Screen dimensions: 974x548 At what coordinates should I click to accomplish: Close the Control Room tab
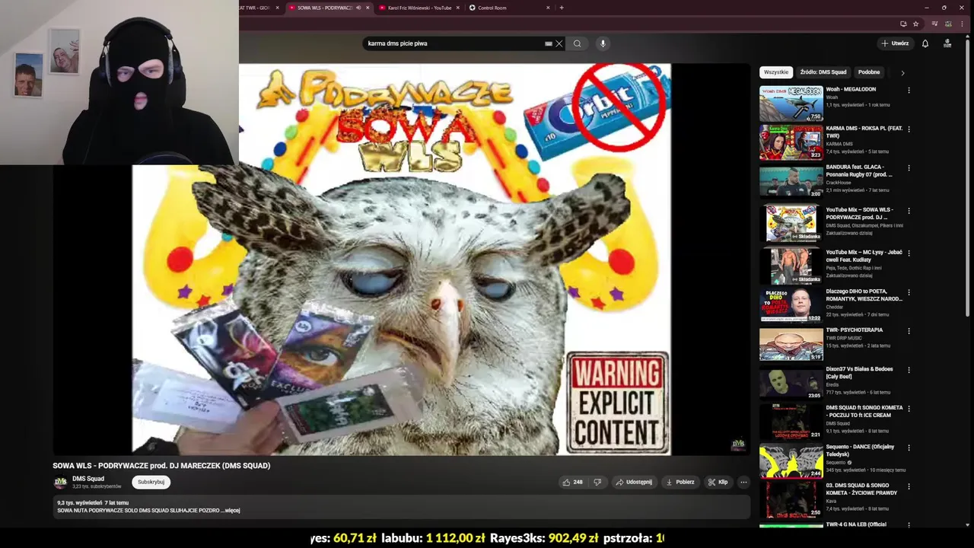pos(548,8)
